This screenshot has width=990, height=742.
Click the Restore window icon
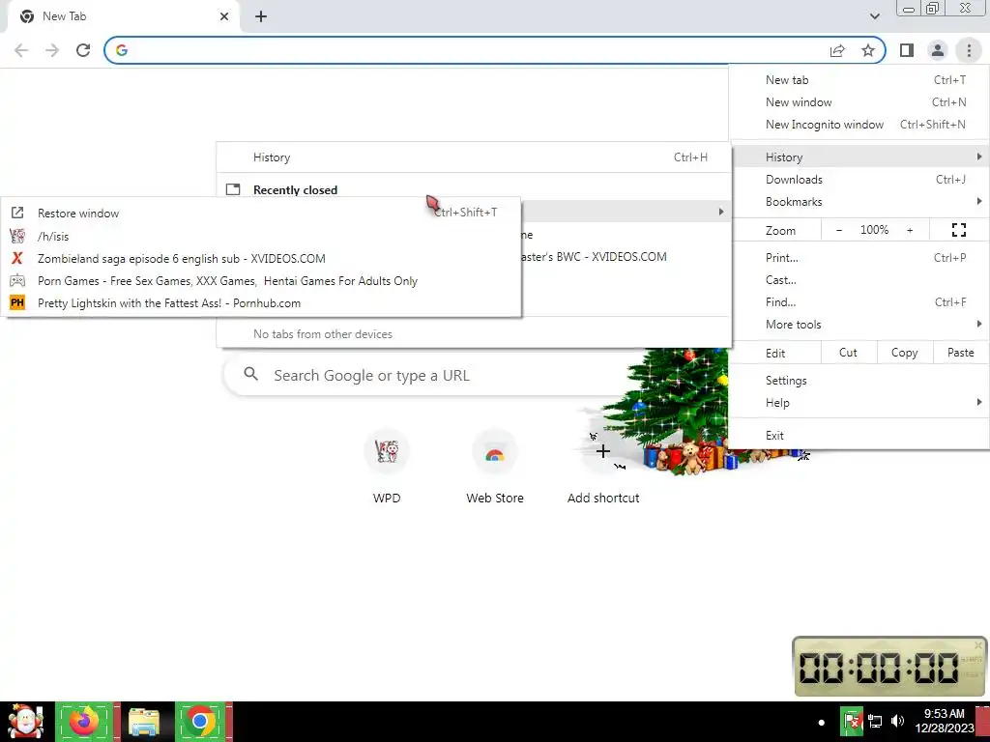coord(17,213)
